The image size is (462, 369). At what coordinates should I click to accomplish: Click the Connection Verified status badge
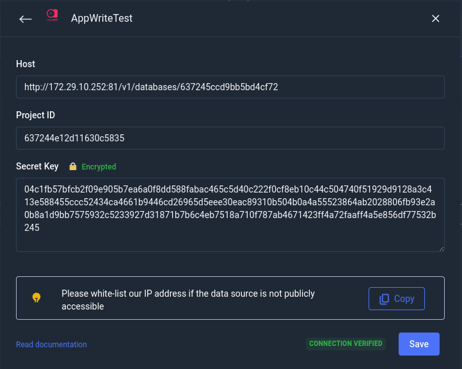(x=346, y=343)
